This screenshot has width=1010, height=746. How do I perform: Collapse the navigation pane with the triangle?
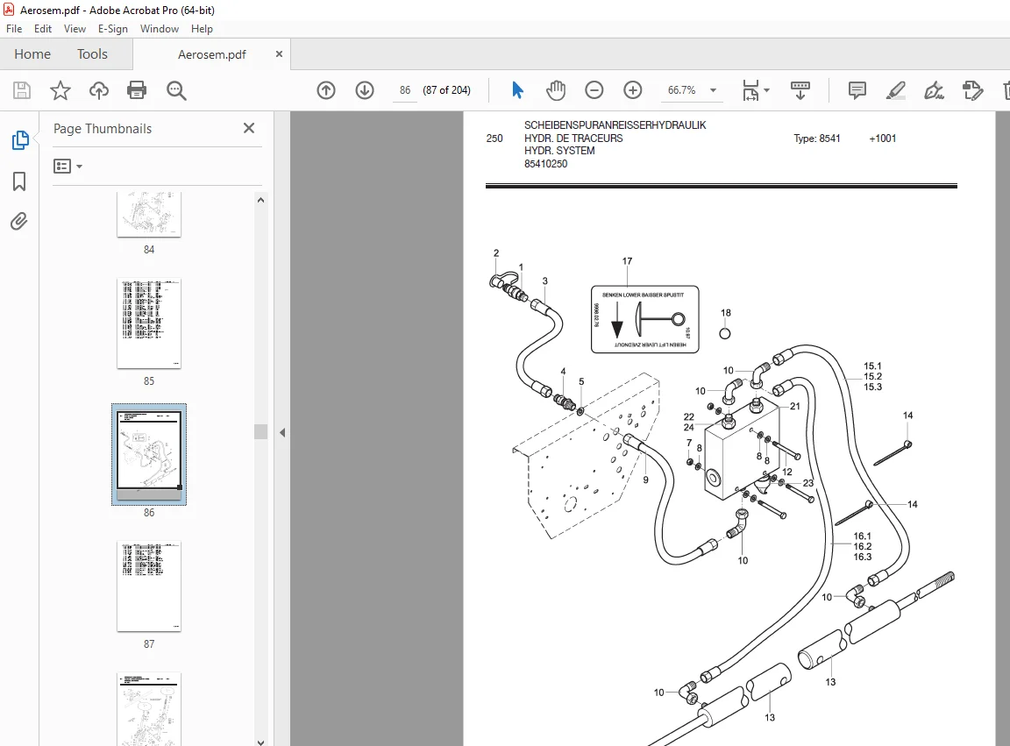282,433
